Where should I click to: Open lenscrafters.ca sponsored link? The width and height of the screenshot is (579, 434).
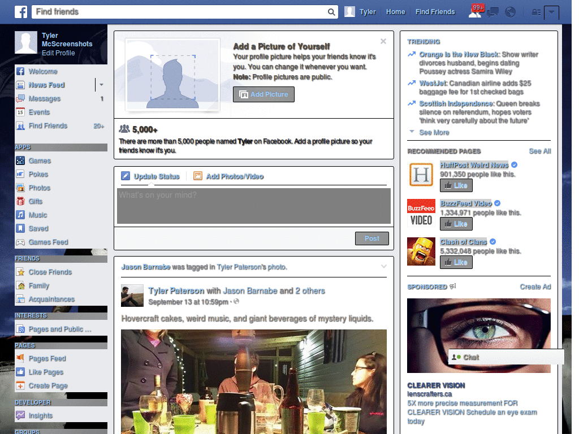pos(429,394)
